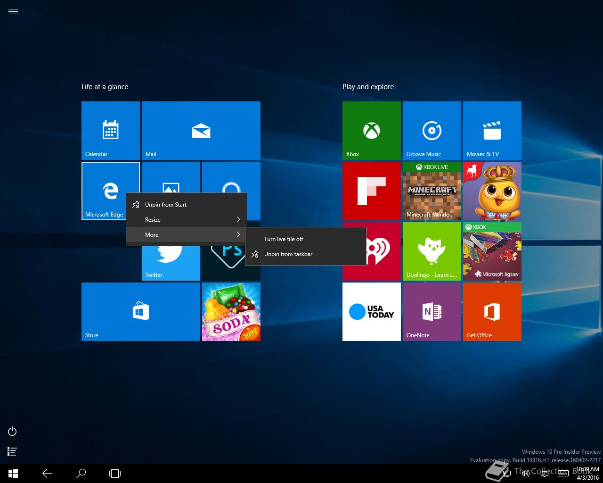Launch the Minecraft Windows 10 tile
This screenshot has width=603, height=483.
click(x=432, y=191)
